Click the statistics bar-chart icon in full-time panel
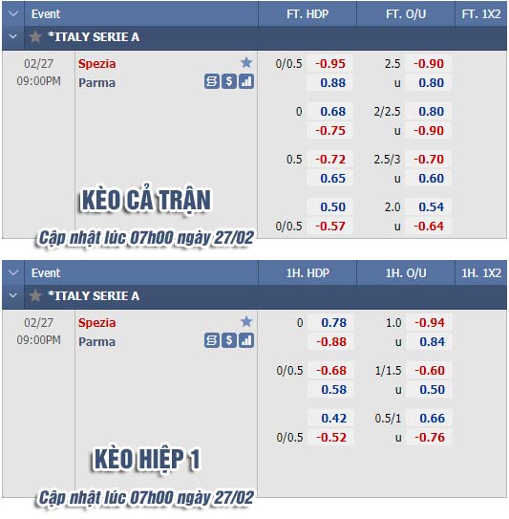This screenshot has width=509, height=519. [246, 81]
